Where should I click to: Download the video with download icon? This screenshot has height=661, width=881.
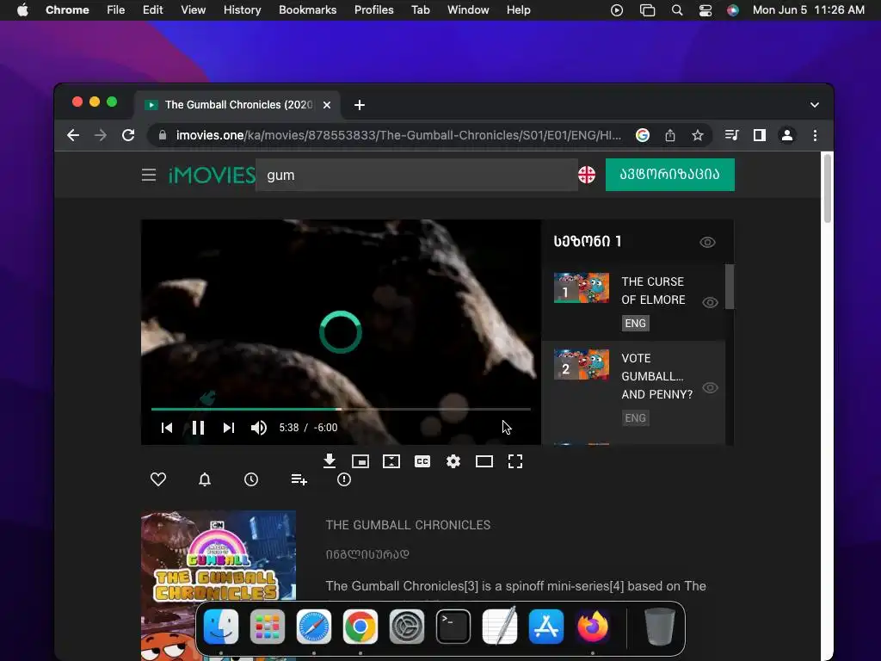[330, 461]
